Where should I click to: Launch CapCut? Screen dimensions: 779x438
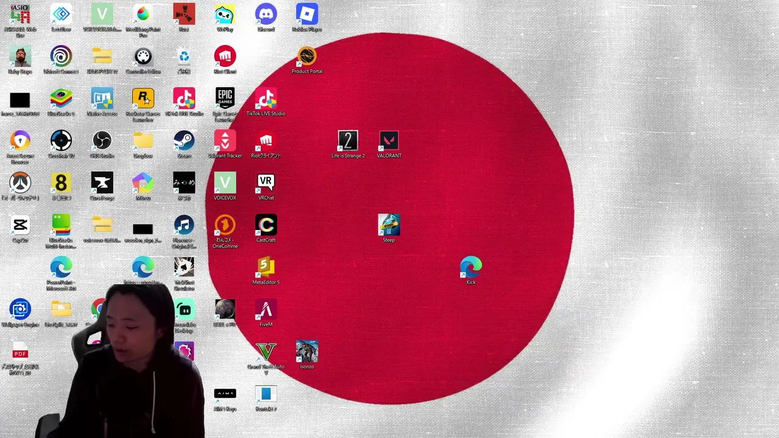pyautogui.click(x=20, y=225)
